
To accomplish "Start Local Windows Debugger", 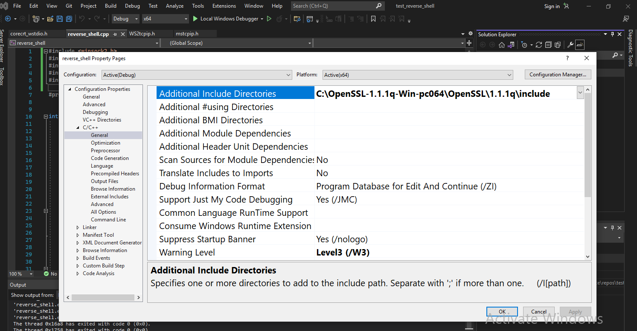I will coord(226,19).
